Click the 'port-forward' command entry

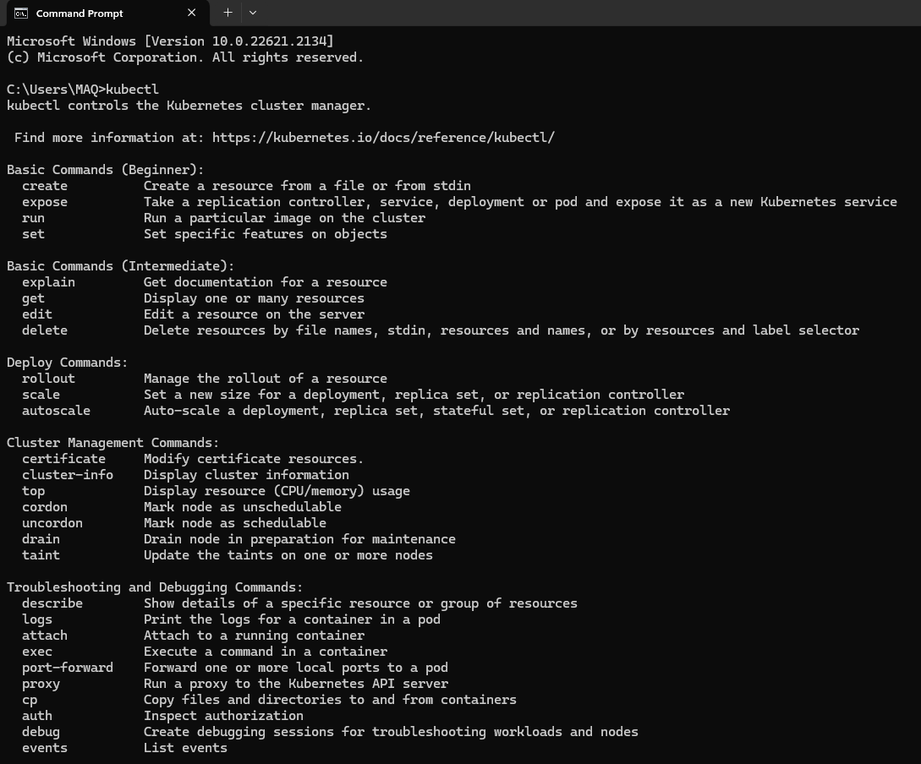[x=68, y=668]
